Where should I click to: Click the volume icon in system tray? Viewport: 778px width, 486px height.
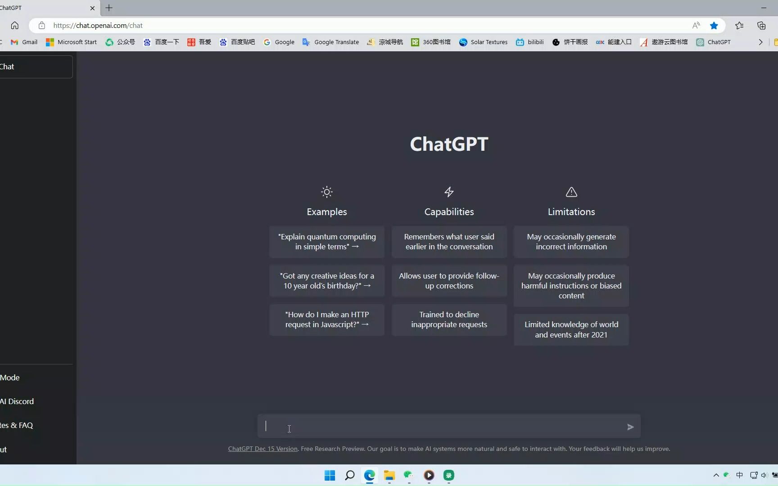click(x=764, y=475)
